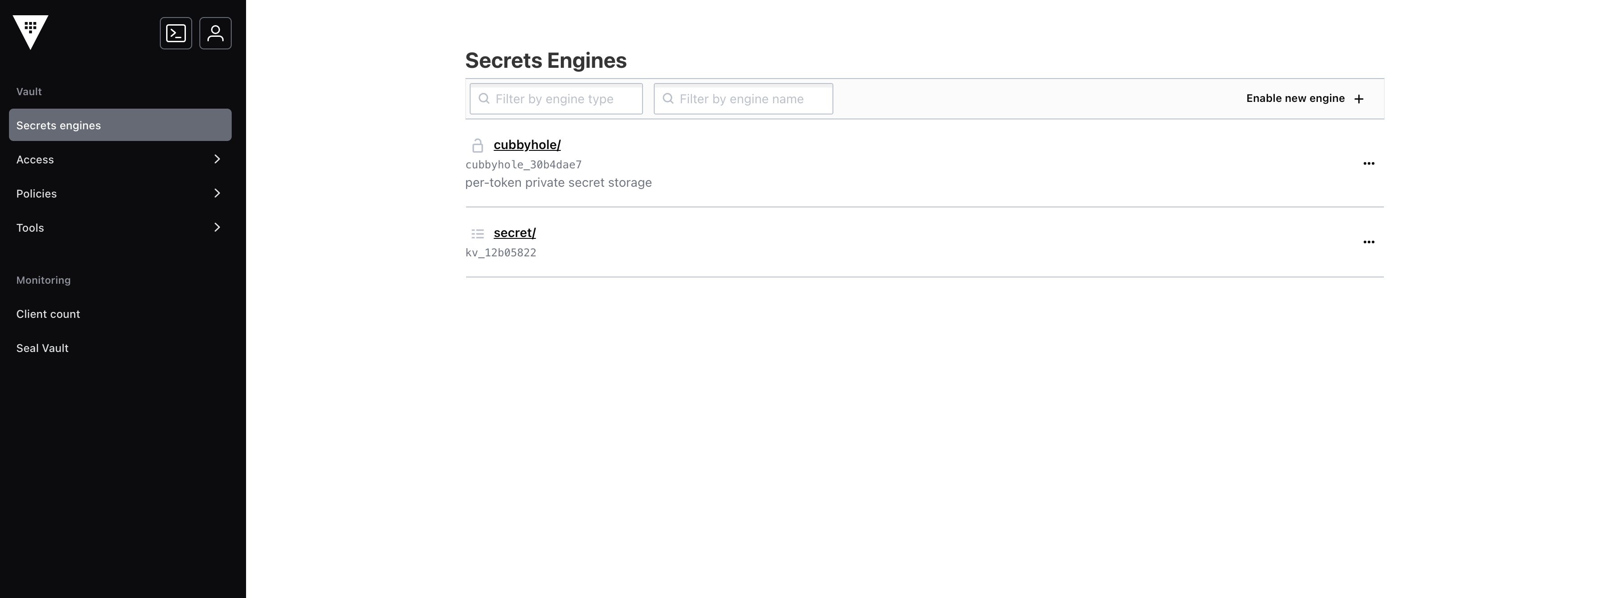This screenshot has height=598, width=1603.
Task: Open the cubbyhole/ engine link
Action: [527, 145]
